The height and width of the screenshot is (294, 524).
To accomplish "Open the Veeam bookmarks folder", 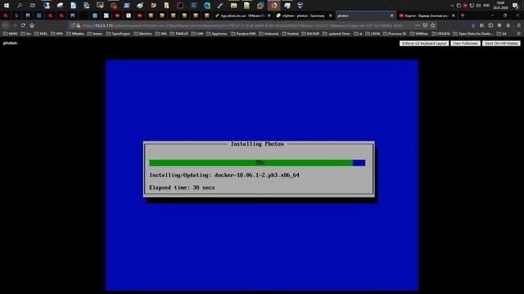I will [95, 33].
